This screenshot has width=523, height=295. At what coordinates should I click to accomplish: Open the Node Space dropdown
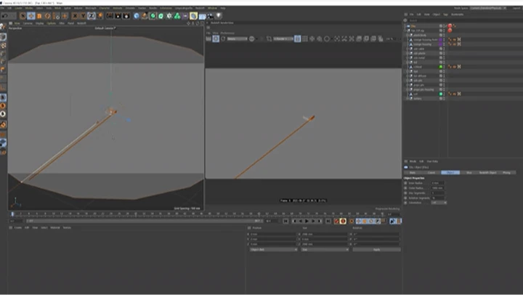click(488, 8)
